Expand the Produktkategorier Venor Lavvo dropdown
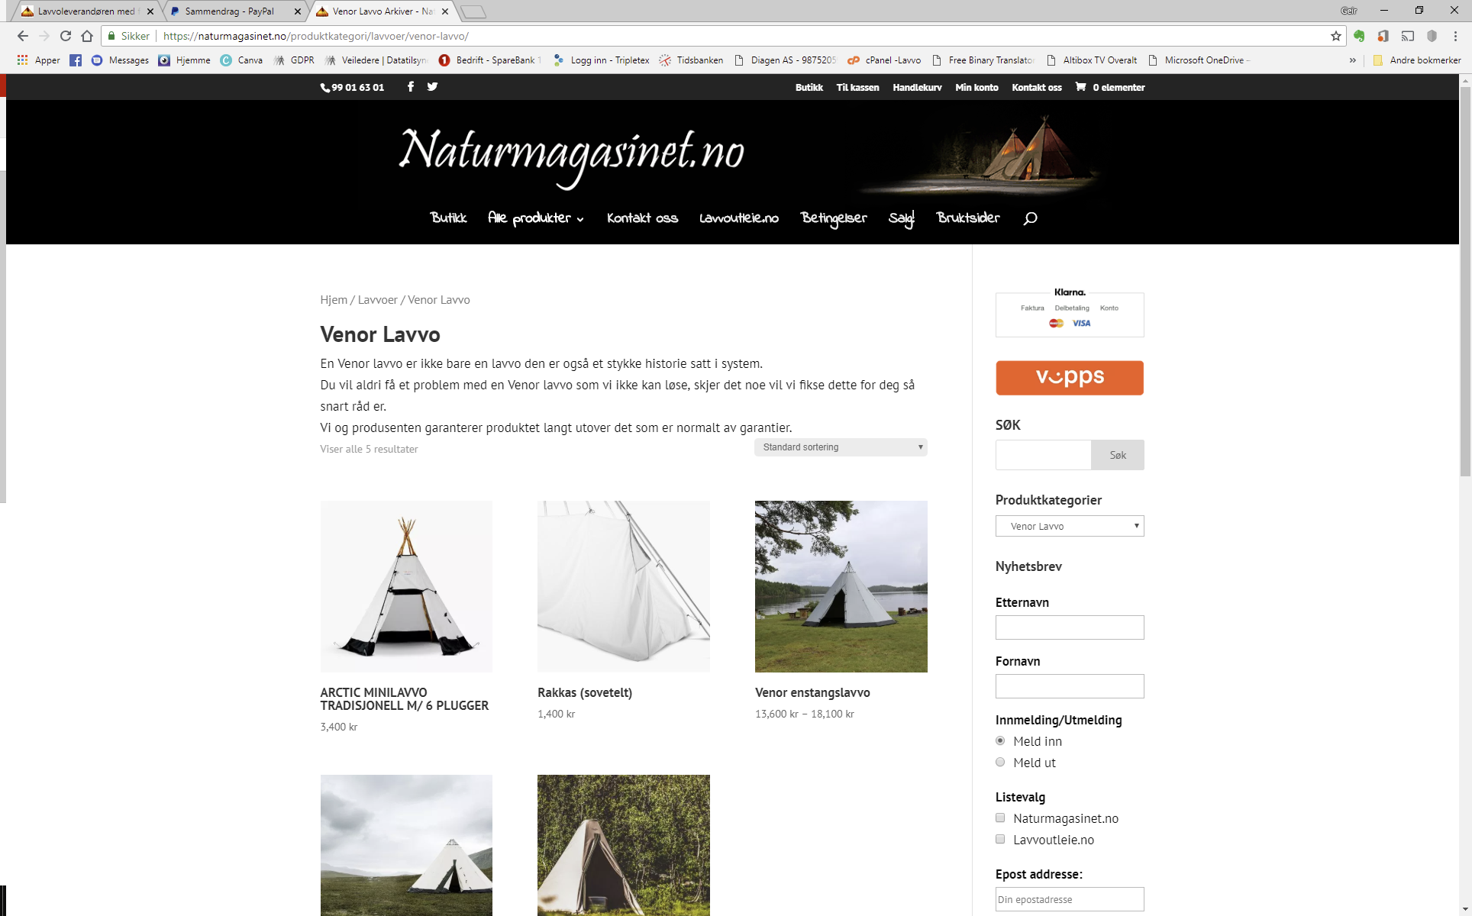This screenshot has width=1472, height=916. tap(1070, 526)
